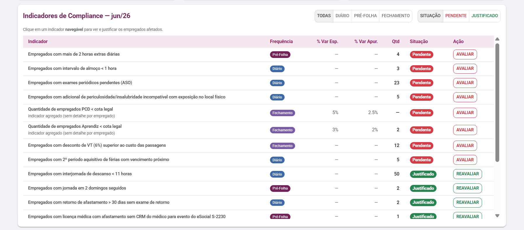This screenshot has height=230, width=524.
Task: Click AVALIAR for Aprendiz cota legal row
Action: pyautogui.click(x=465, y=130)
